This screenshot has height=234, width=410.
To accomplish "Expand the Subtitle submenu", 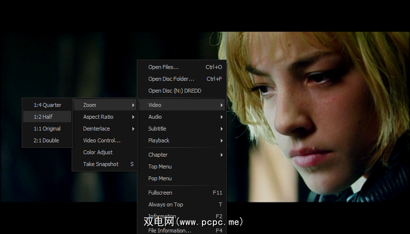I will coord(182,129).
